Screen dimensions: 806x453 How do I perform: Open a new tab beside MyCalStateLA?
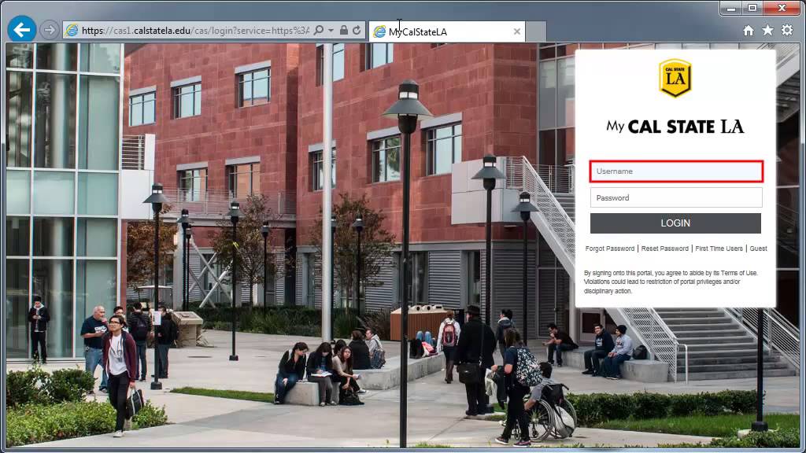coord(535,31)
